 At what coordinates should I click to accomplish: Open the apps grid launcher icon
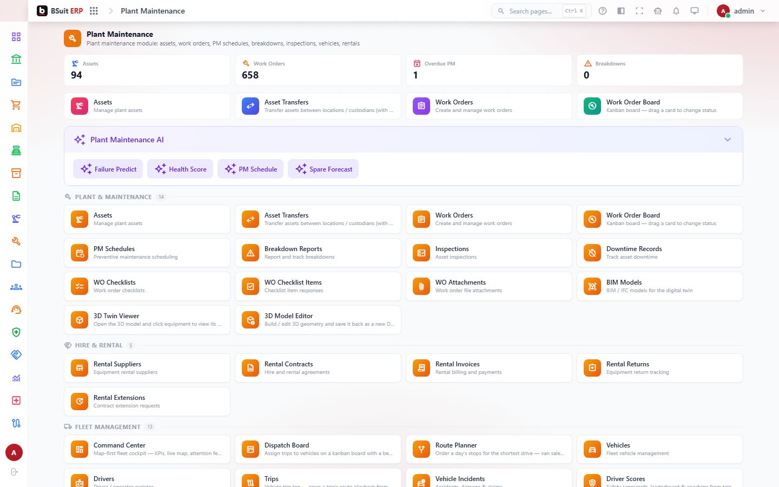coord(94,11)
